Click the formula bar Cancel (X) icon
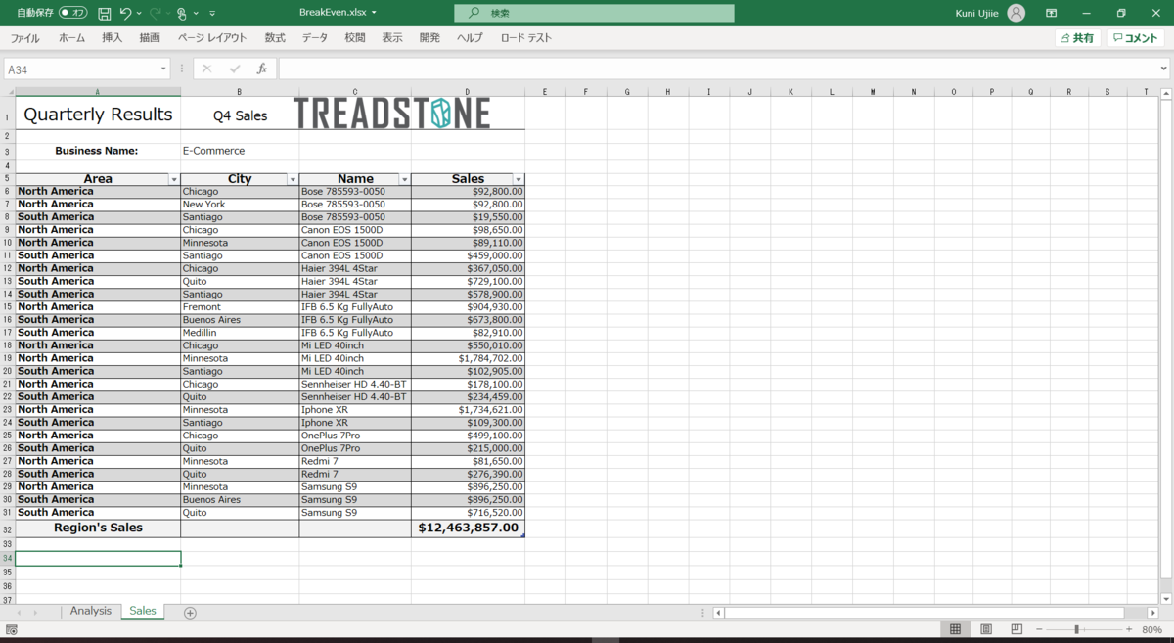 (206, 69)
